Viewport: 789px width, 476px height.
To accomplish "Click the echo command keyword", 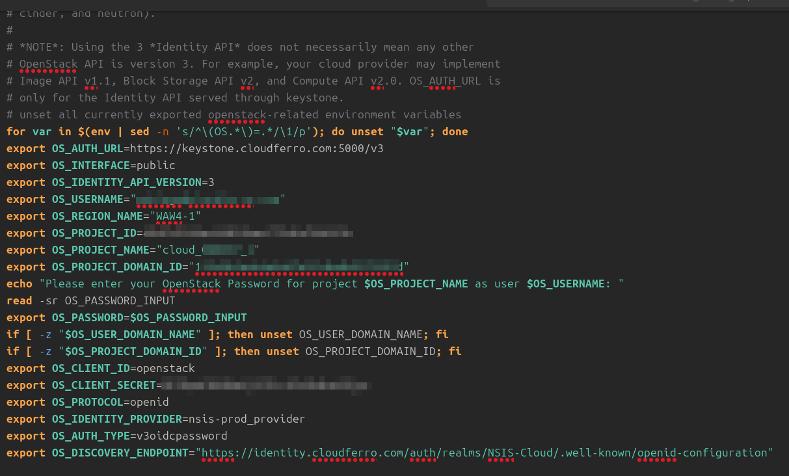I will 19,284.
